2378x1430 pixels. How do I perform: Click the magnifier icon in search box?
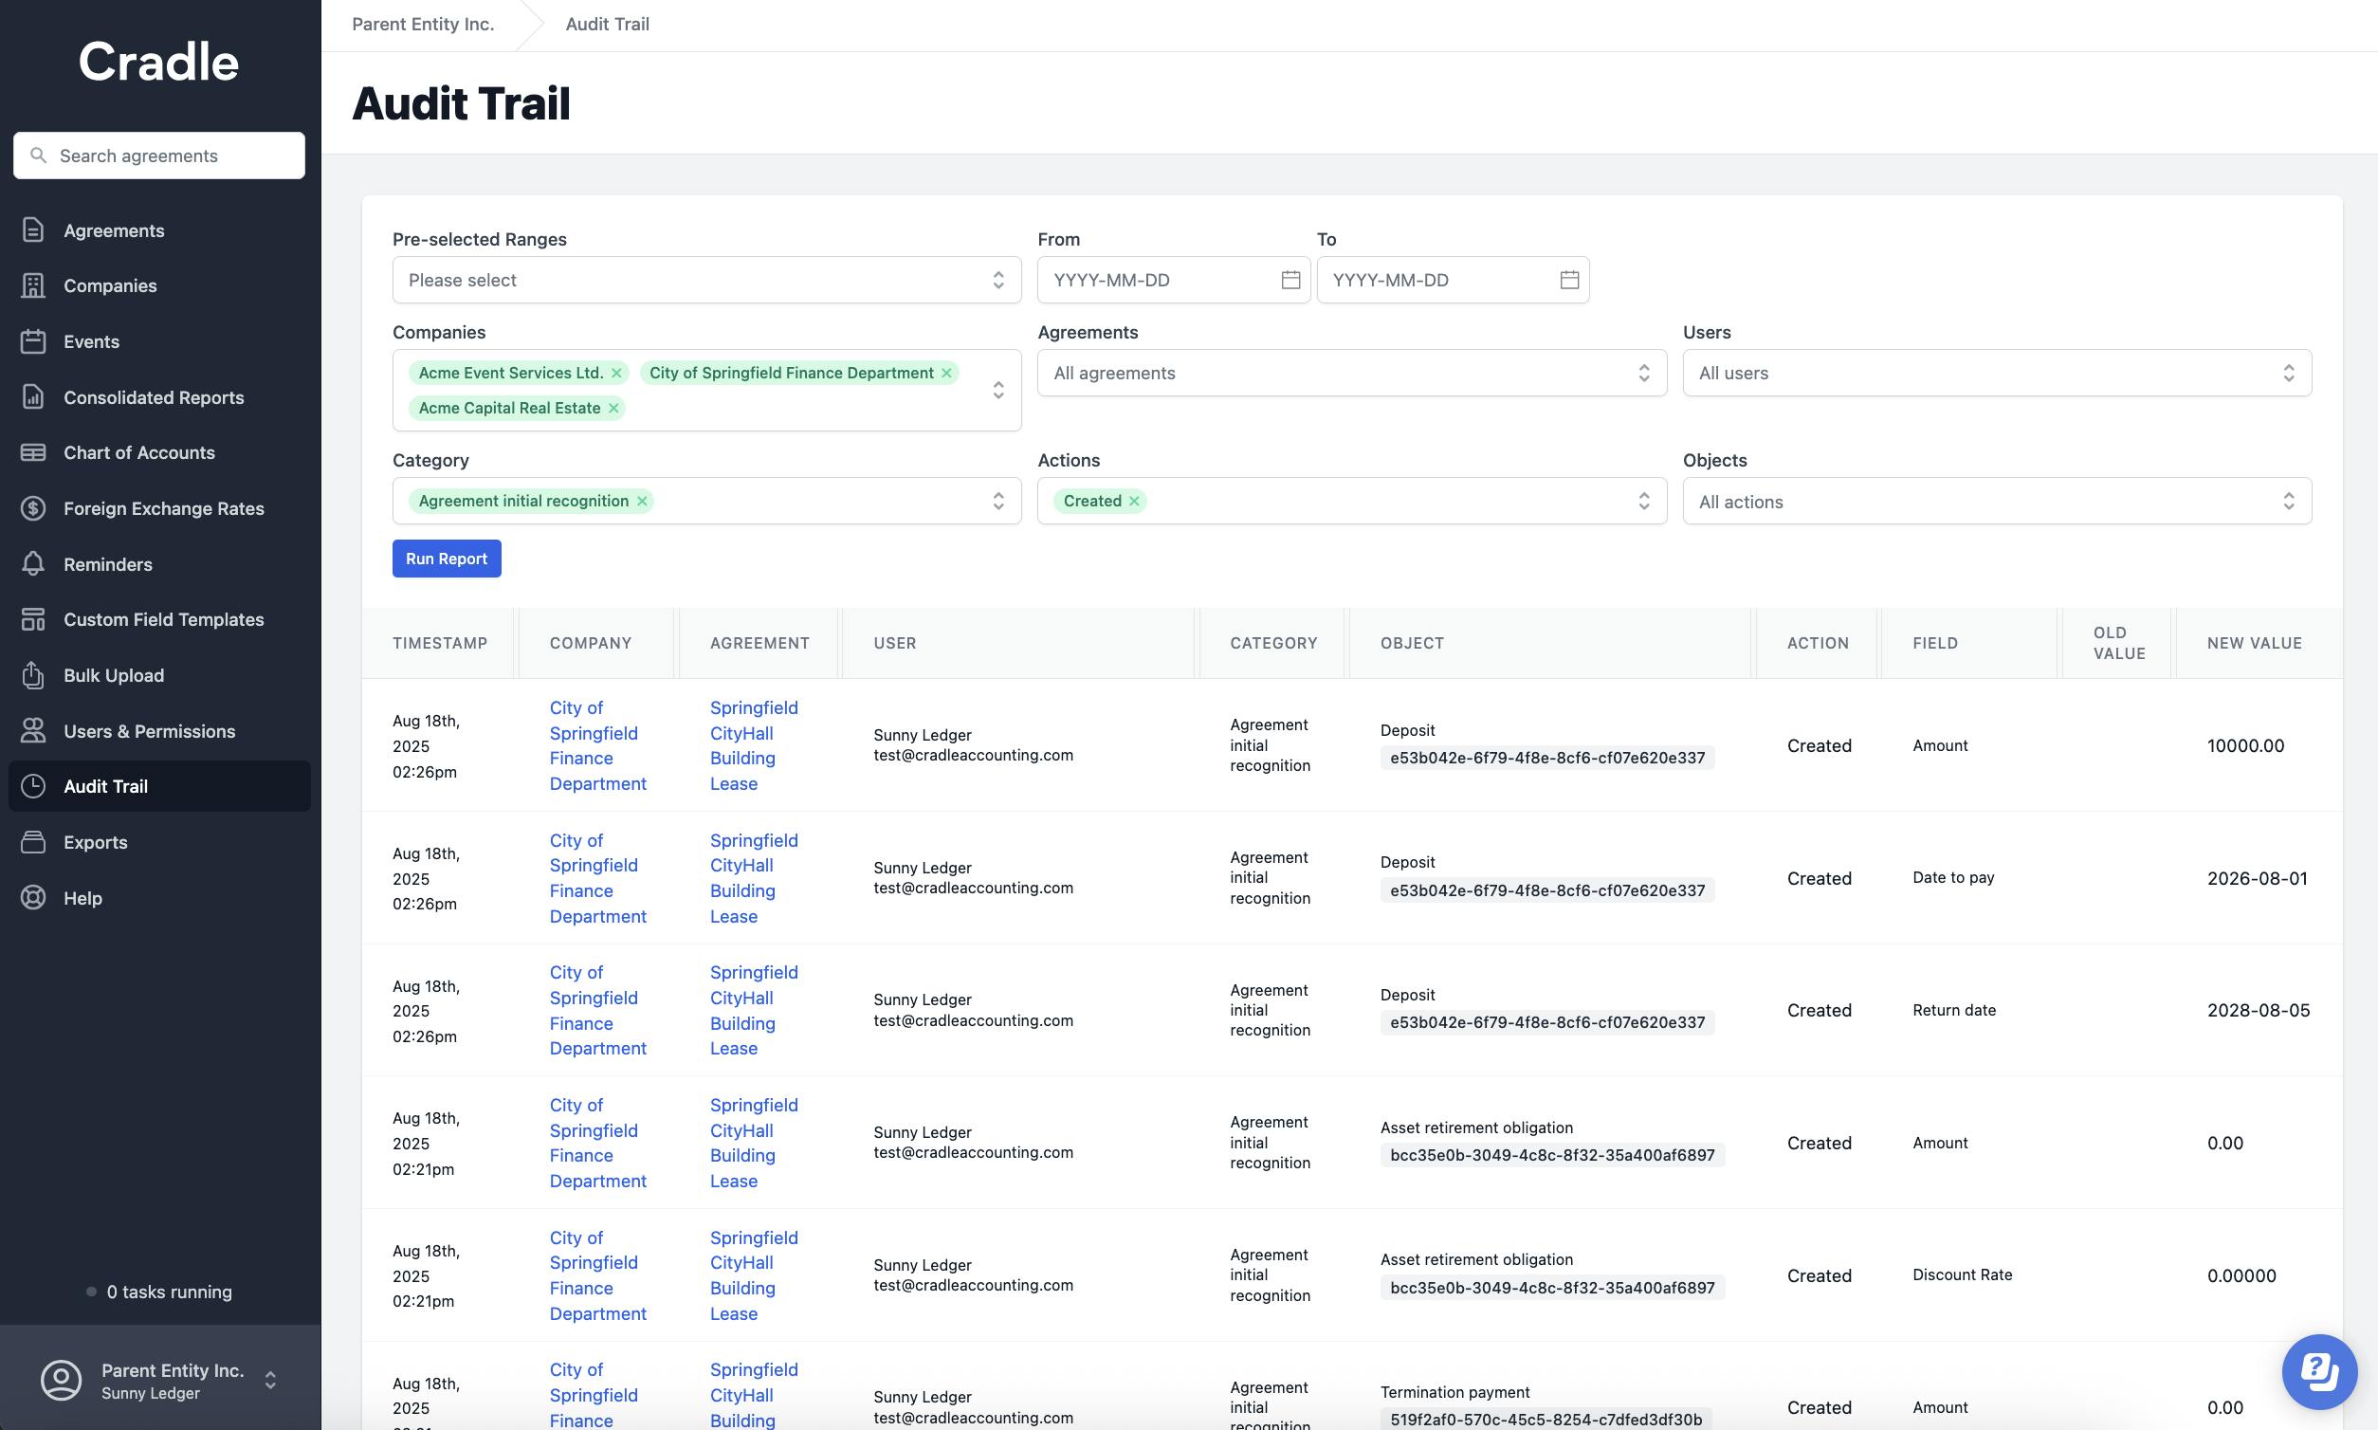tap(39, 156)
